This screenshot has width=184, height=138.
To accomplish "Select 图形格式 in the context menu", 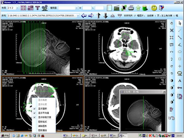I will (x=43, y=122).
